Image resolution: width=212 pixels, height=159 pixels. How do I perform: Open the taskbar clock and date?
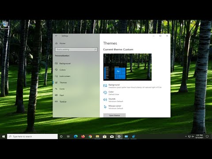click(x=200, y=136)
